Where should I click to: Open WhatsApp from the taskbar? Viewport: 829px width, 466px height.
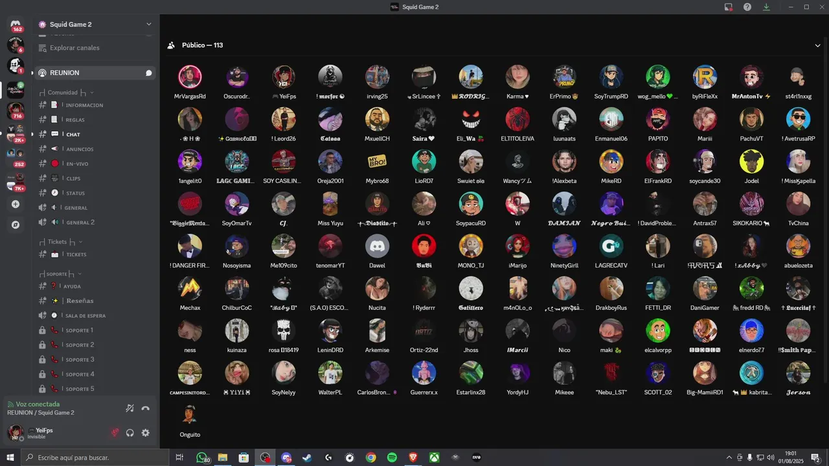(x=201, y=458)
